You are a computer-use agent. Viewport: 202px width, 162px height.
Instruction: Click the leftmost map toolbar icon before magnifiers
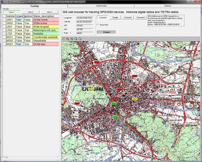63,39
